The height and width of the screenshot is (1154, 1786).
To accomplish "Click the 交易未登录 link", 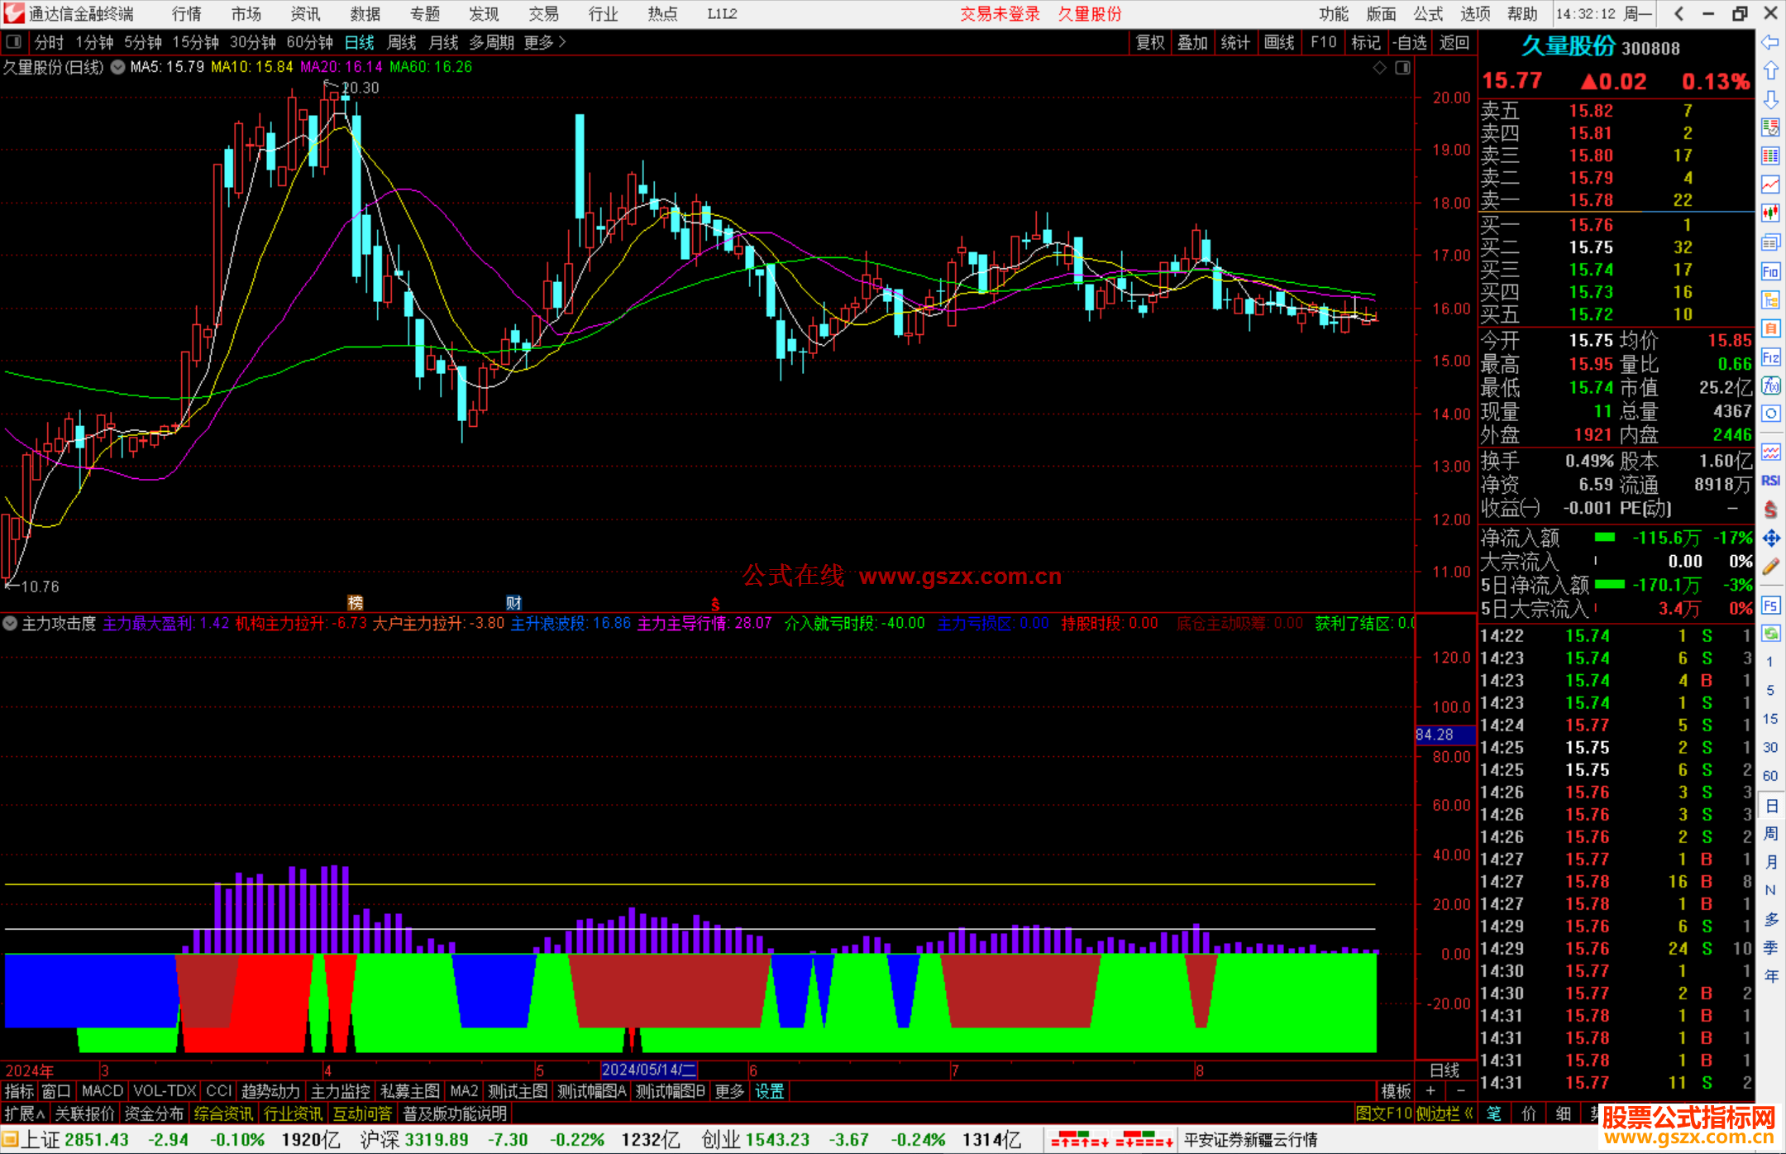I will (999, 14).
